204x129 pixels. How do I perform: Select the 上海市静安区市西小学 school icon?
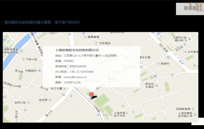point(195,115)
